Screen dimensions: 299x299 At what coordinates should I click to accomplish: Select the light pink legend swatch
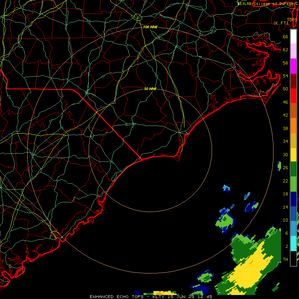pos(293,51)
